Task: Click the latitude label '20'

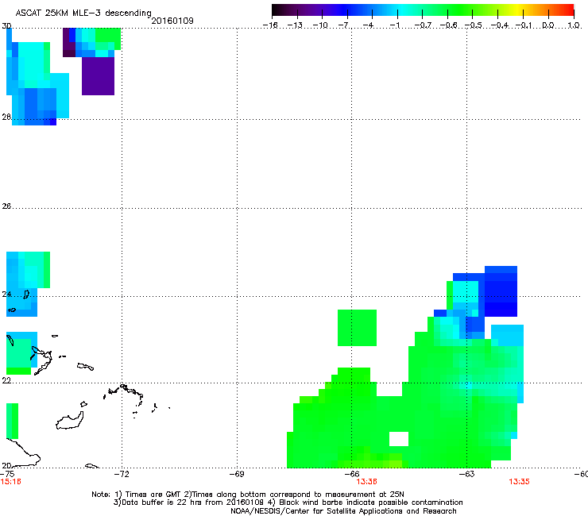Action: [x=6, y=465]
